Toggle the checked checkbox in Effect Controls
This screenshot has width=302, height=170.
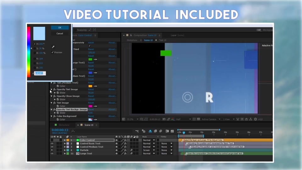[89, 46]
